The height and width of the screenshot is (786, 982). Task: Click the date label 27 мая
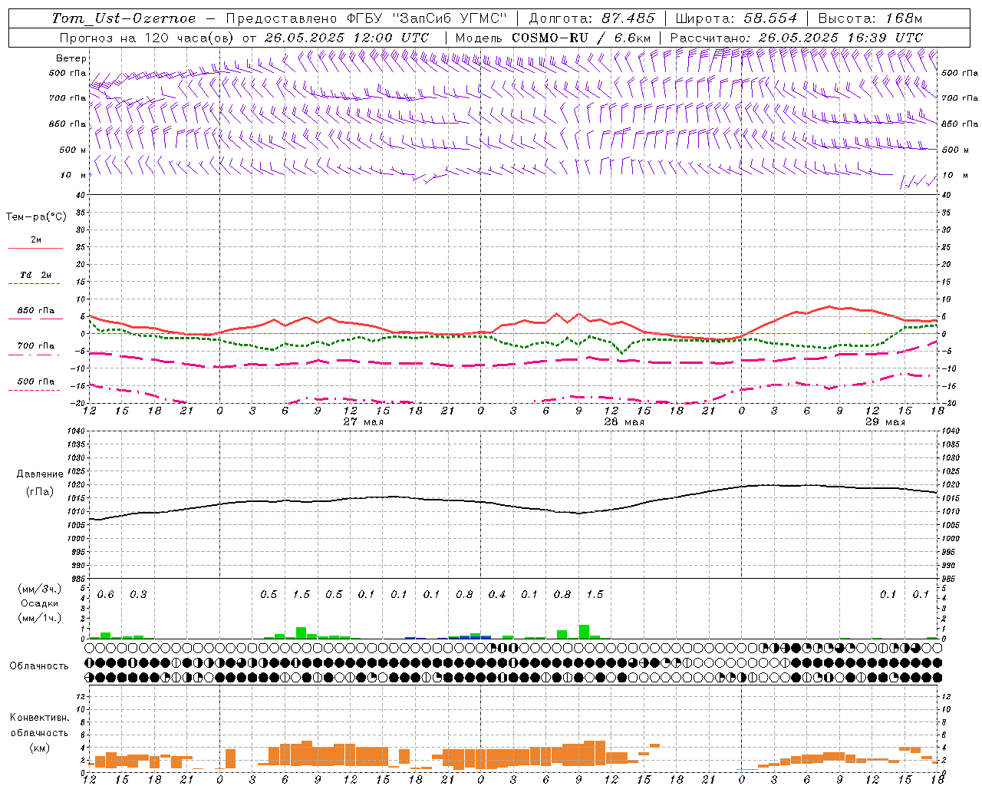363,422
